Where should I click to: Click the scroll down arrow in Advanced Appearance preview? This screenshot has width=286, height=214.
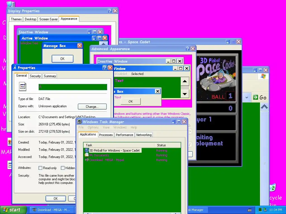pos(185,94)
